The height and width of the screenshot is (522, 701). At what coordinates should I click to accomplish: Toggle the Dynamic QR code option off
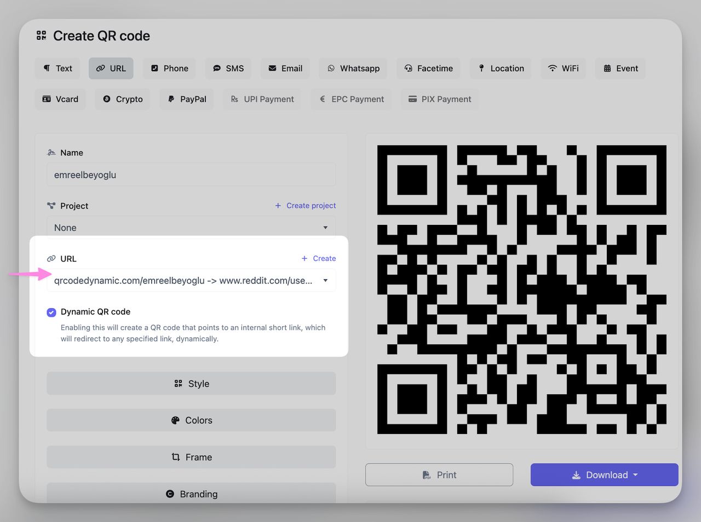click(51, 312)
